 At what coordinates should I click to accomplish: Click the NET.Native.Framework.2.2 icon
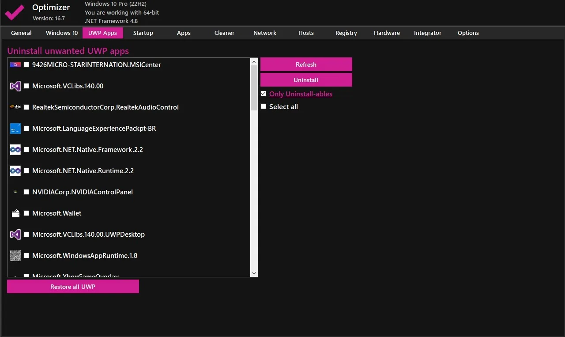(15, 150)
